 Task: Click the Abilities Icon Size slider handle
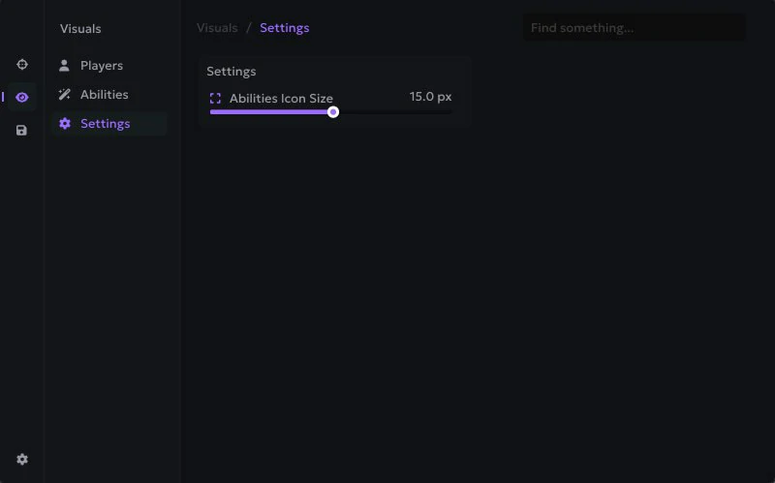333,112
